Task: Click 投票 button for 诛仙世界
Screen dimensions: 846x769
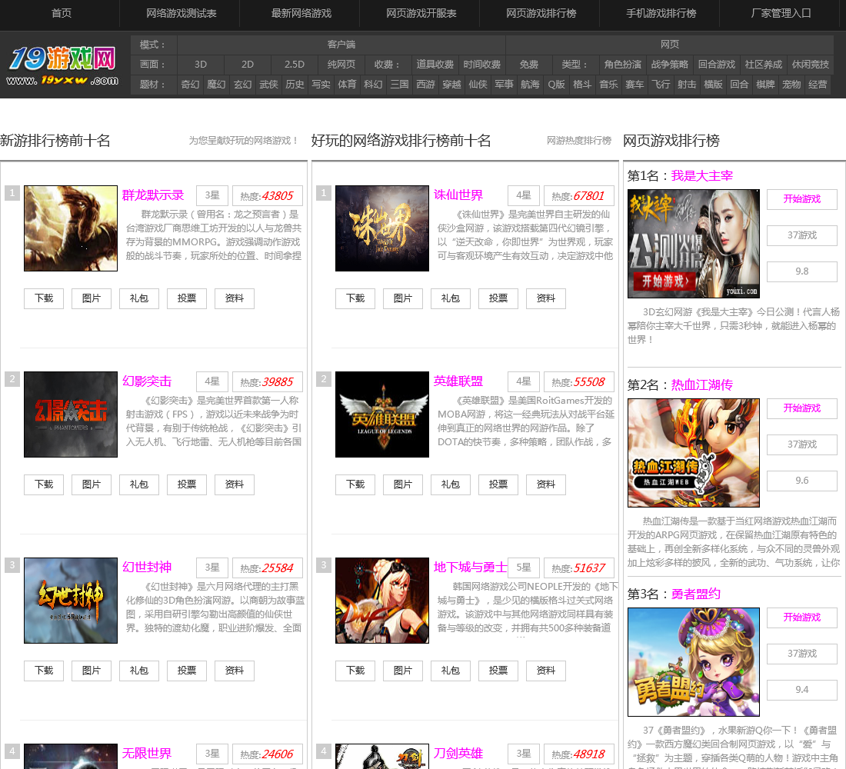Action: (x=498, y=298)
